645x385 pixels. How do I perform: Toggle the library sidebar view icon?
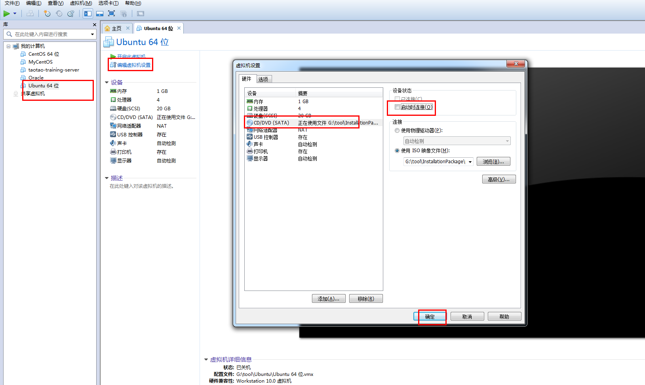tap(88, 13)
